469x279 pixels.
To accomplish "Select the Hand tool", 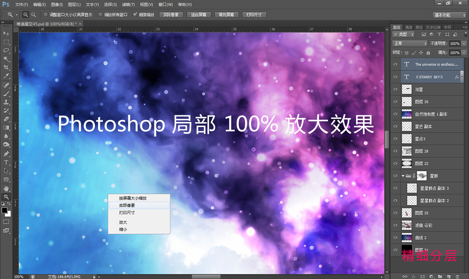I will (x=6, y=189).
